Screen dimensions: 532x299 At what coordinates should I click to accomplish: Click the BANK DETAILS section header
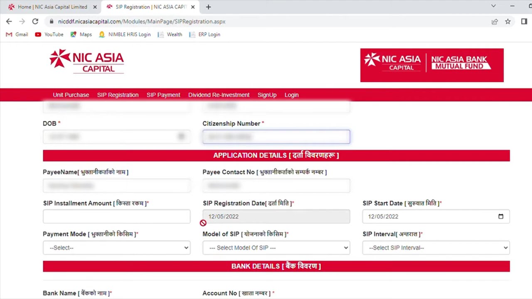276,266
